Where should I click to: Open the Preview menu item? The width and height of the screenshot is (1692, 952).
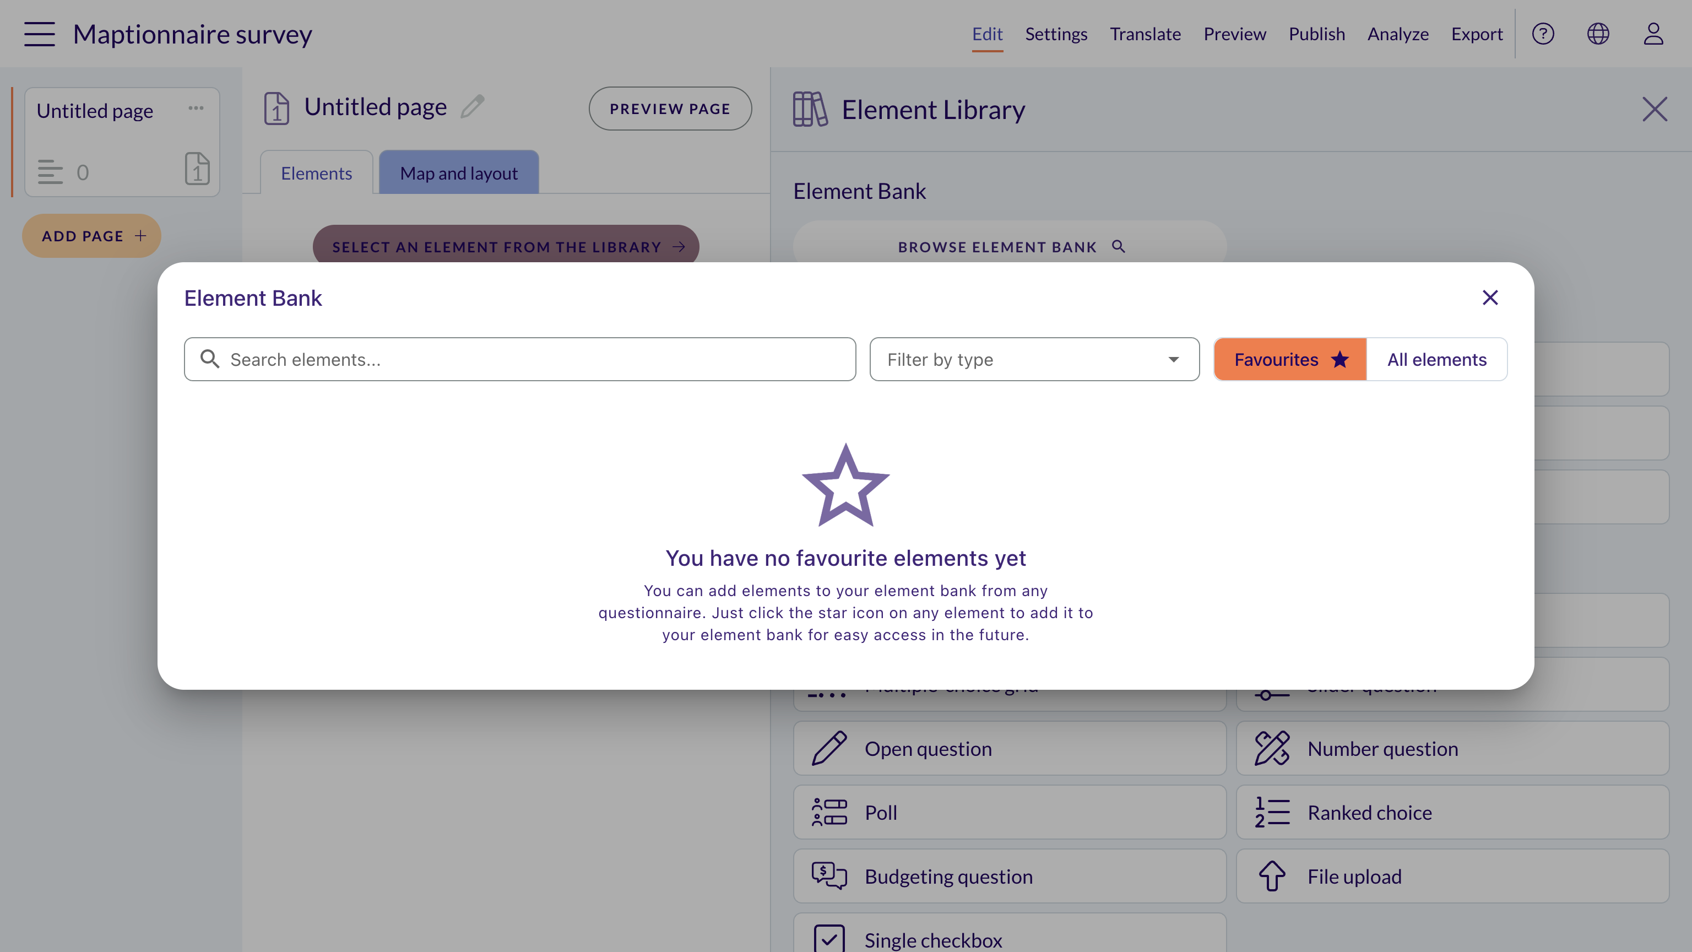pos(1235,34)
